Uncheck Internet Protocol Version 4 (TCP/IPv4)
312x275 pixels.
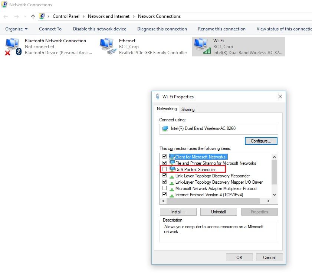point(165,194)
